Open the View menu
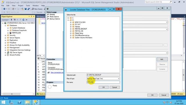 pyautogui.click(x=14, y=6)
